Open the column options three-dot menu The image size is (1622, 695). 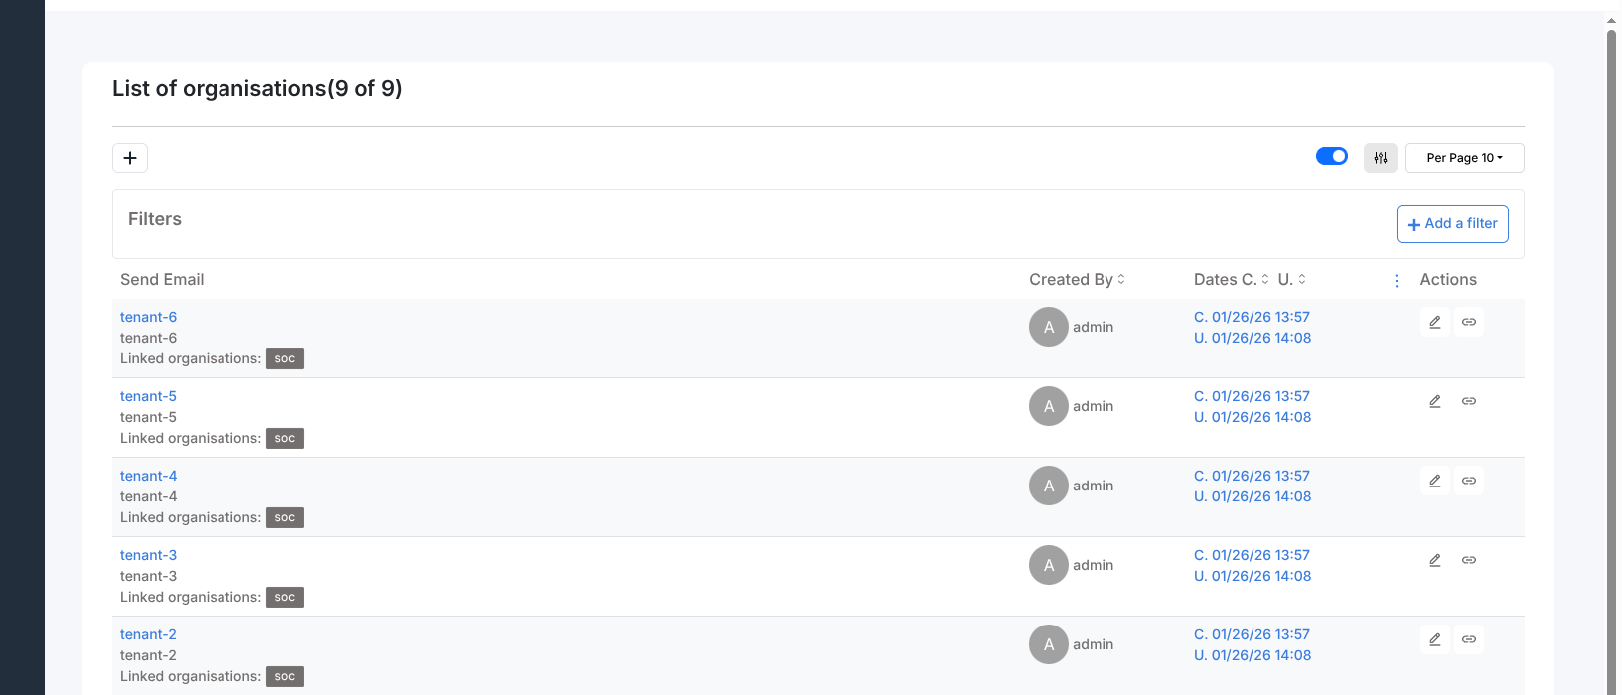pos(1397,281)
